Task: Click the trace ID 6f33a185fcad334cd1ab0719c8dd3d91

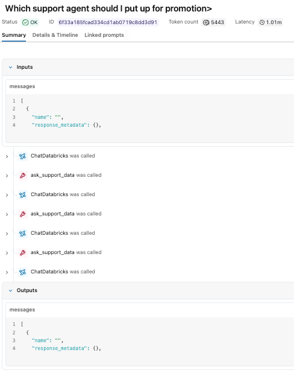Action: [x=108, y=22]
